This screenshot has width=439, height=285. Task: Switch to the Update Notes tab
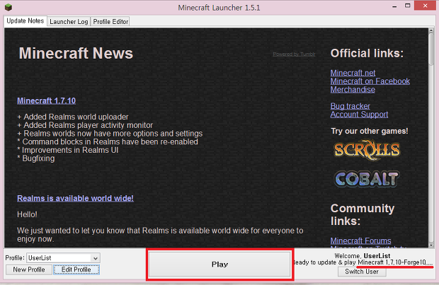25,21
